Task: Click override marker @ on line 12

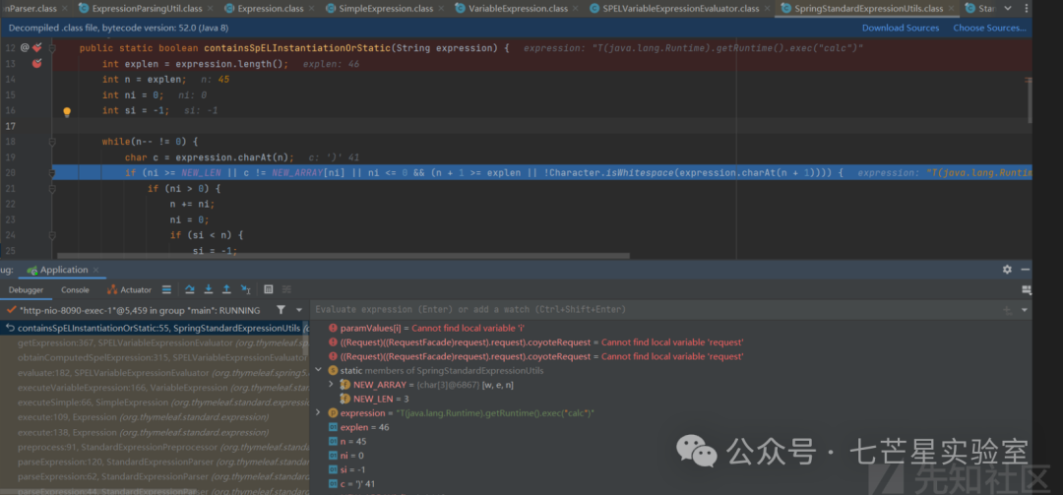Action: coord(25,47)
